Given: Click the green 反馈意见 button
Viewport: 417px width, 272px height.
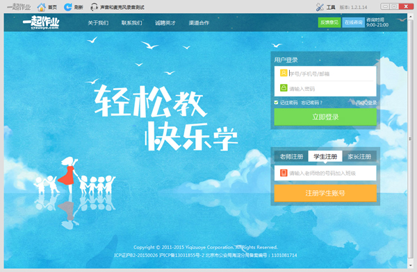Looking at the screenshot, I should click(329, 22).
